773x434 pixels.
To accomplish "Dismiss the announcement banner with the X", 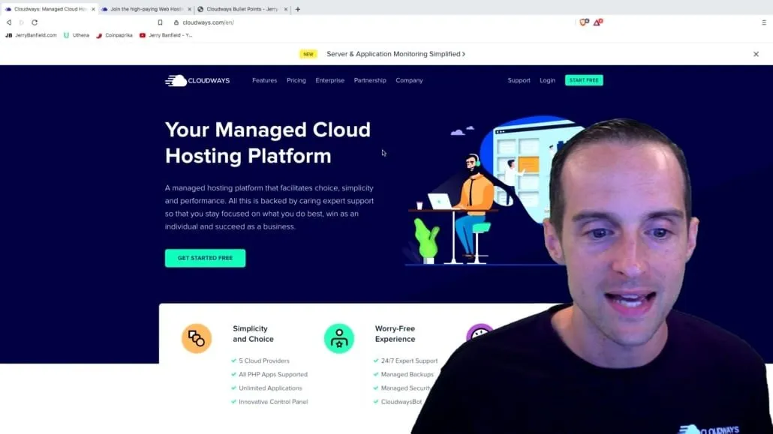I will (x=756, y=54).
